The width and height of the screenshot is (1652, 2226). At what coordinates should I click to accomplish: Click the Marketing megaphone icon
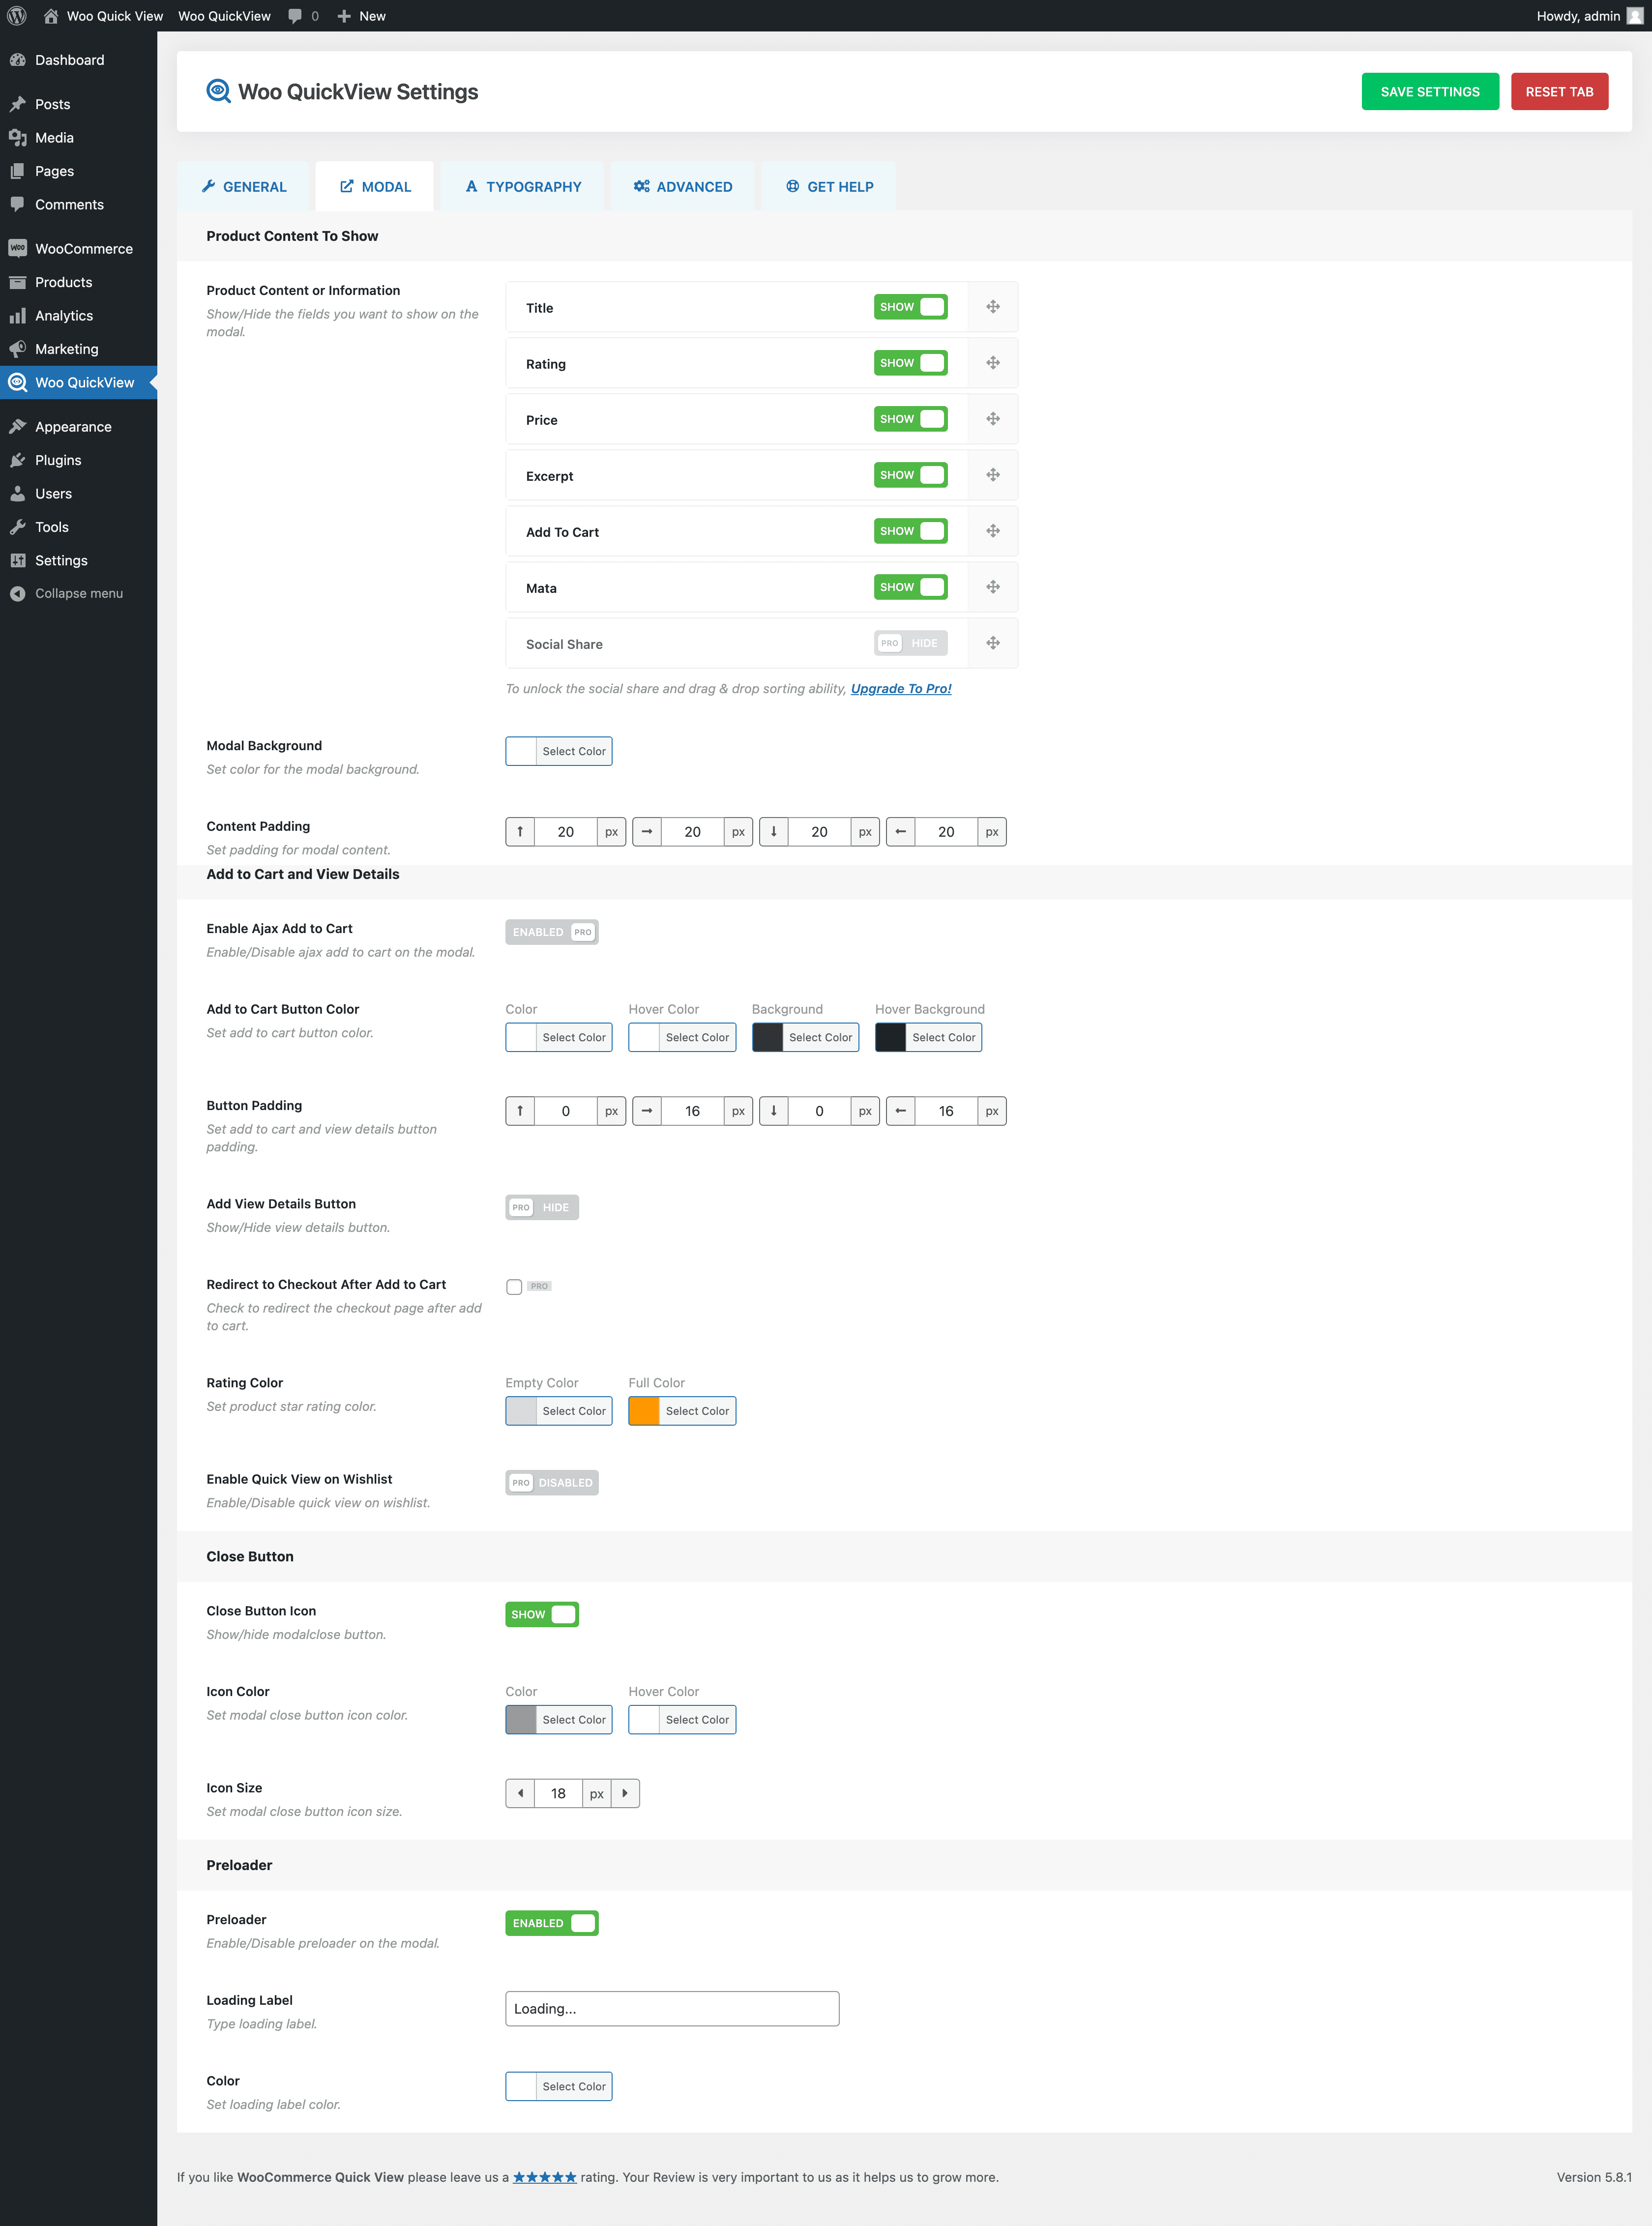pos(17,349)
